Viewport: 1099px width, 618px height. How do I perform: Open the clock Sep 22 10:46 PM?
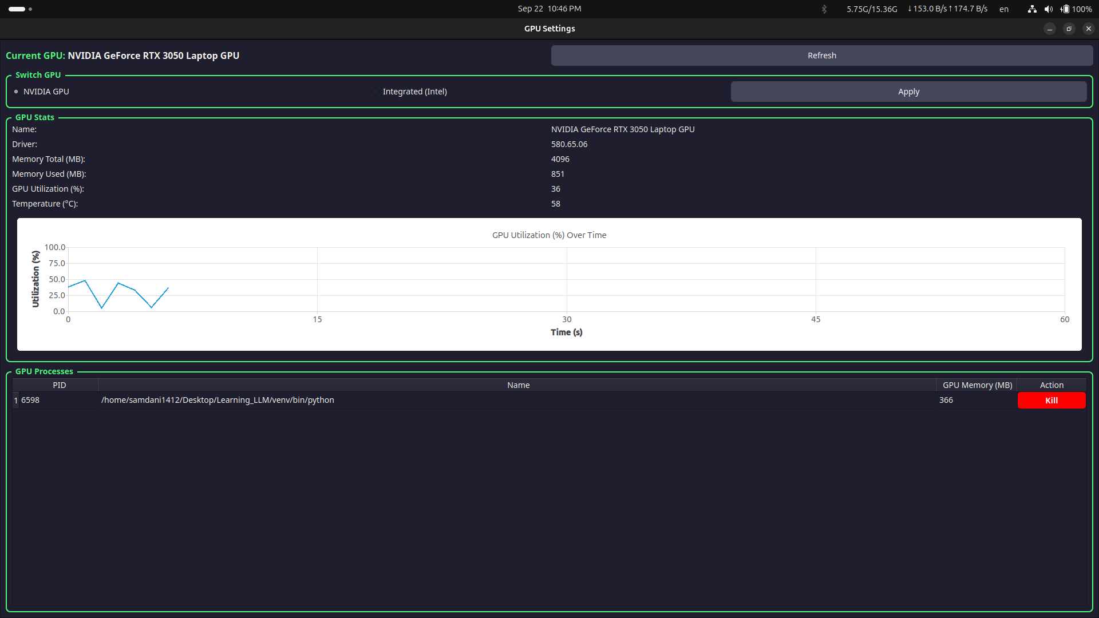[549, 9]
